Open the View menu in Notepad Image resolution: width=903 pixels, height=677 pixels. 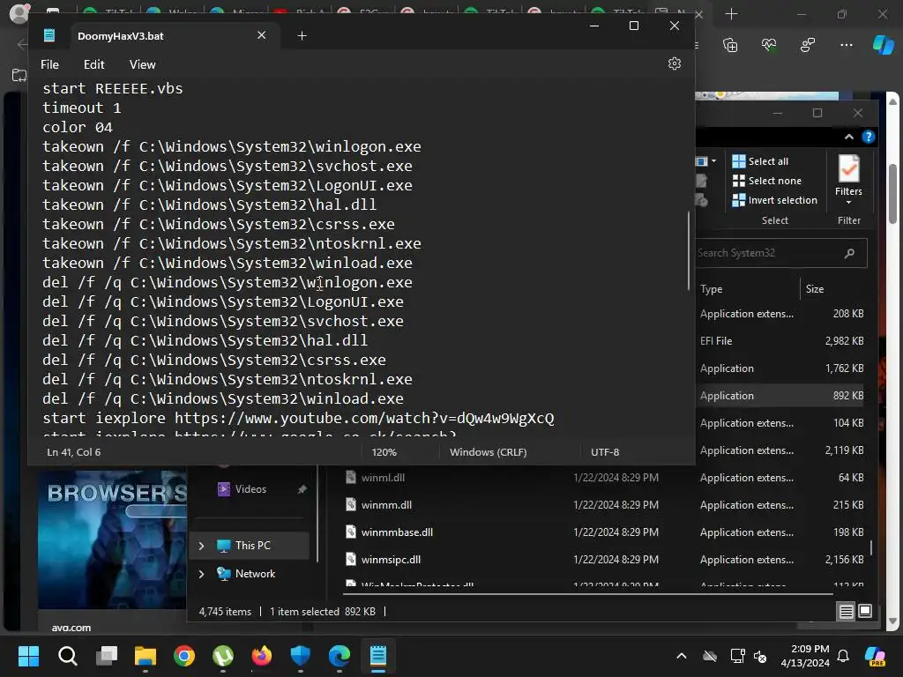142,64
